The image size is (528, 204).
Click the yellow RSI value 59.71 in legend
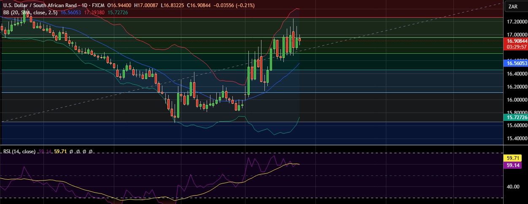[x=60, y=152]
